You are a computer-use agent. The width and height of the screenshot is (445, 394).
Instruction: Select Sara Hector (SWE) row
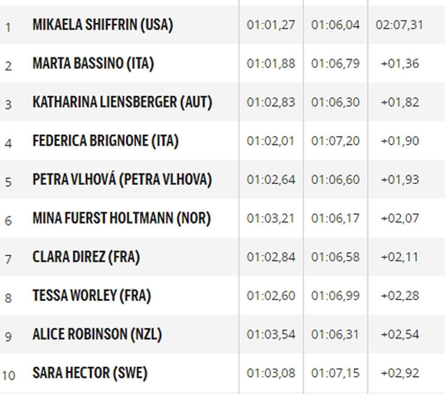coord(222,373)
